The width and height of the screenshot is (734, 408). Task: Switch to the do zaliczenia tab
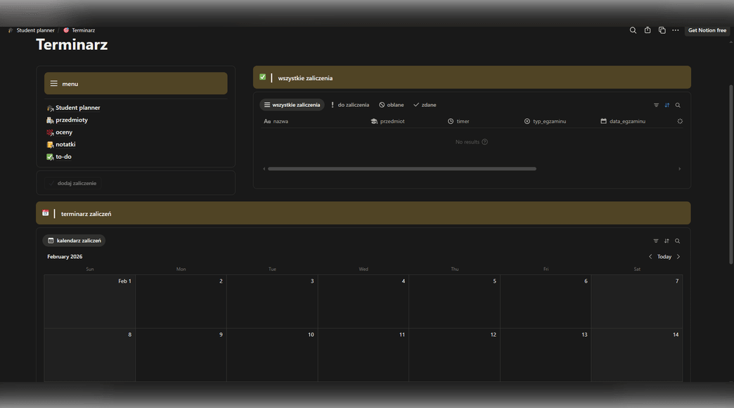click(x=349, y=105)
